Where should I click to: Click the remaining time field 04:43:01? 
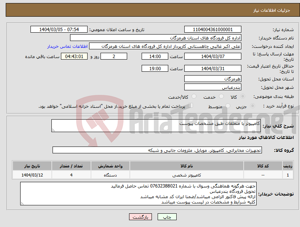click(x=74, y=56)
